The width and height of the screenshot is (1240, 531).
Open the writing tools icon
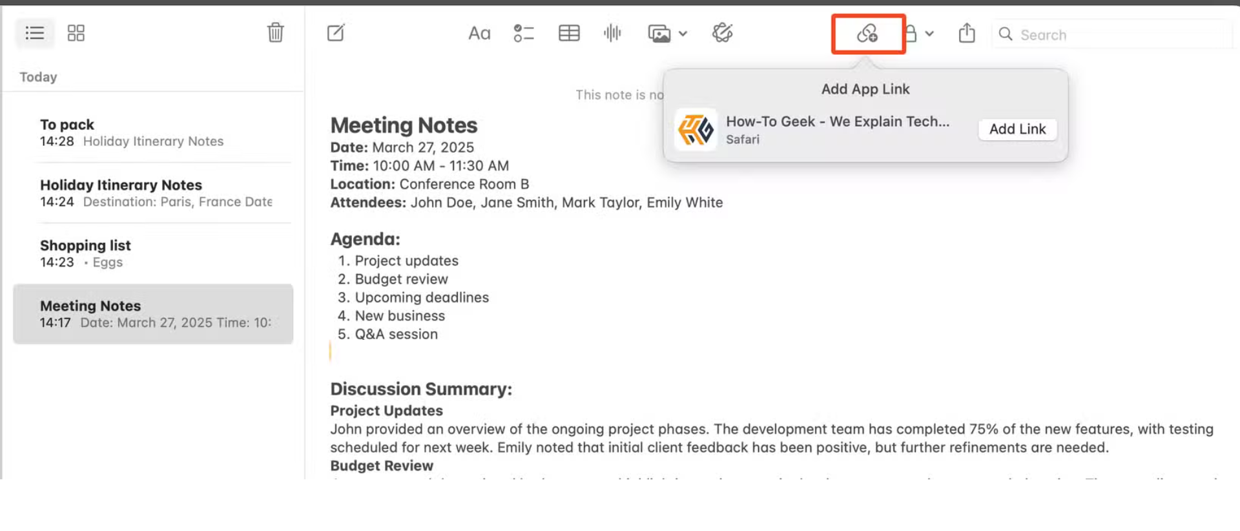(722, 33)
